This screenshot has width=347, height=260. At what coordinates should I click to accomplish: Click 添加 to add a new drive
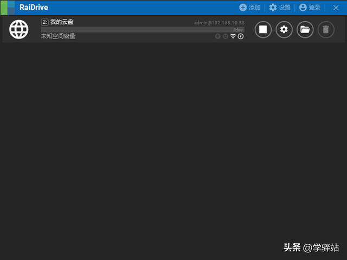(x=249, y=8)
